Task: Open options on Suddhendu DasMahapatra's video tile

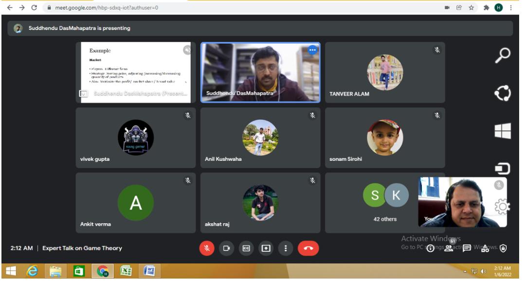Action: (x=312, y=50)
